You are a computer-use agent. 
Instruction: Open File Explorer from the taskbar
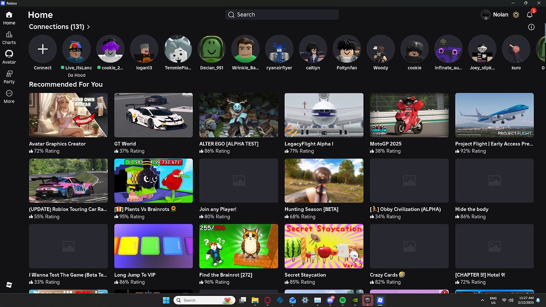point(255,300)
